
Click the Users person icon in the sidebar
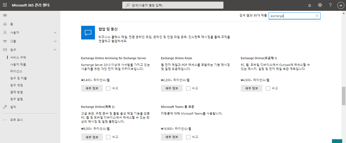point(5,32)
